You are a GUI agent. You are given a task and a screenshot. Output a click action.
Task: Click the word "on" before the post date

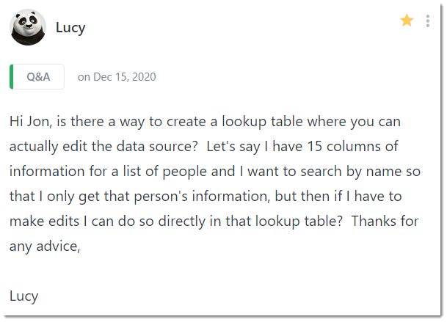coord(84,77)
